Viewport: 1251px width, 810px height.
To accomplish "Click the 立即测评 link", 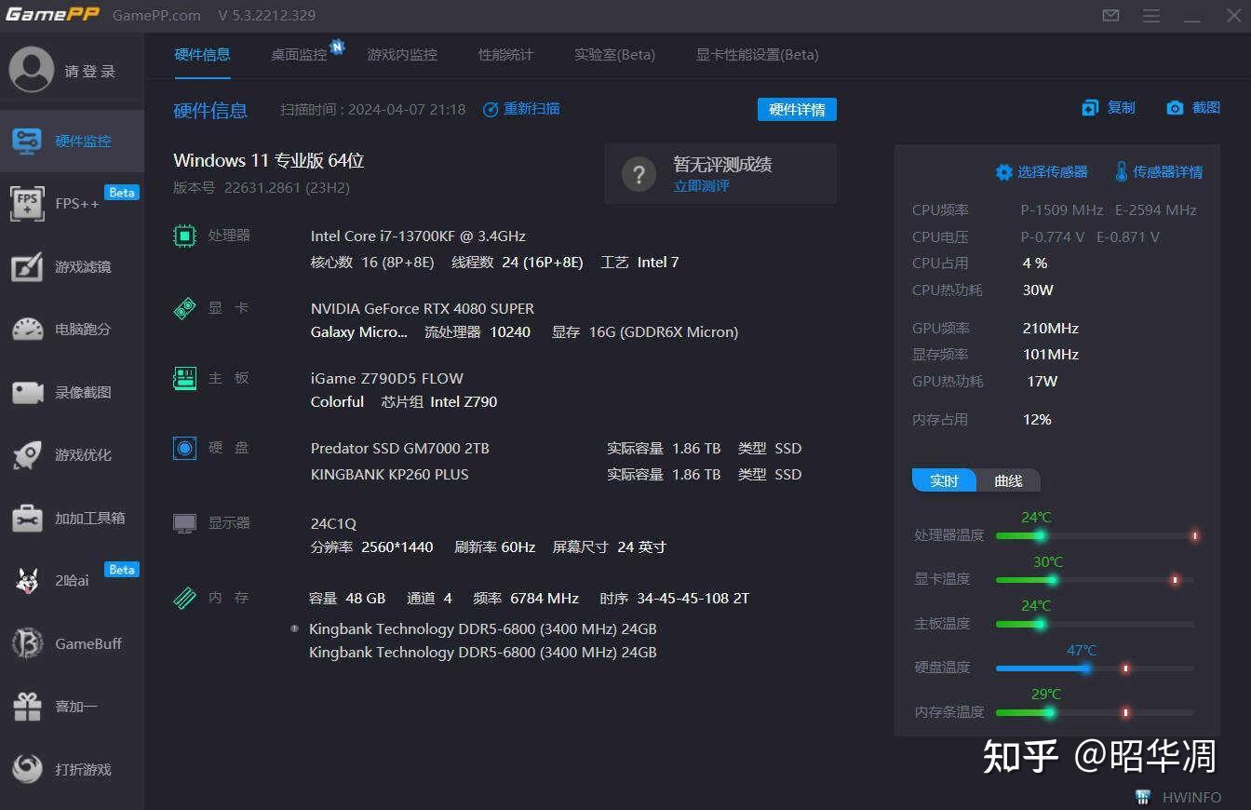I will [x=702, y=186].
